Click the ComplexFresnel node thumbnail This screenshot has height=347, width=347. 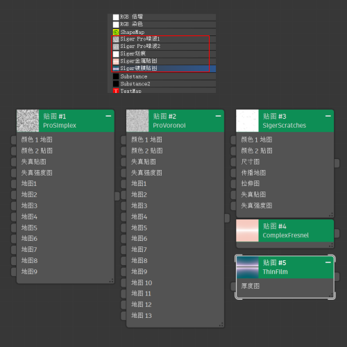pyautogui.click(x=247, y=230)
